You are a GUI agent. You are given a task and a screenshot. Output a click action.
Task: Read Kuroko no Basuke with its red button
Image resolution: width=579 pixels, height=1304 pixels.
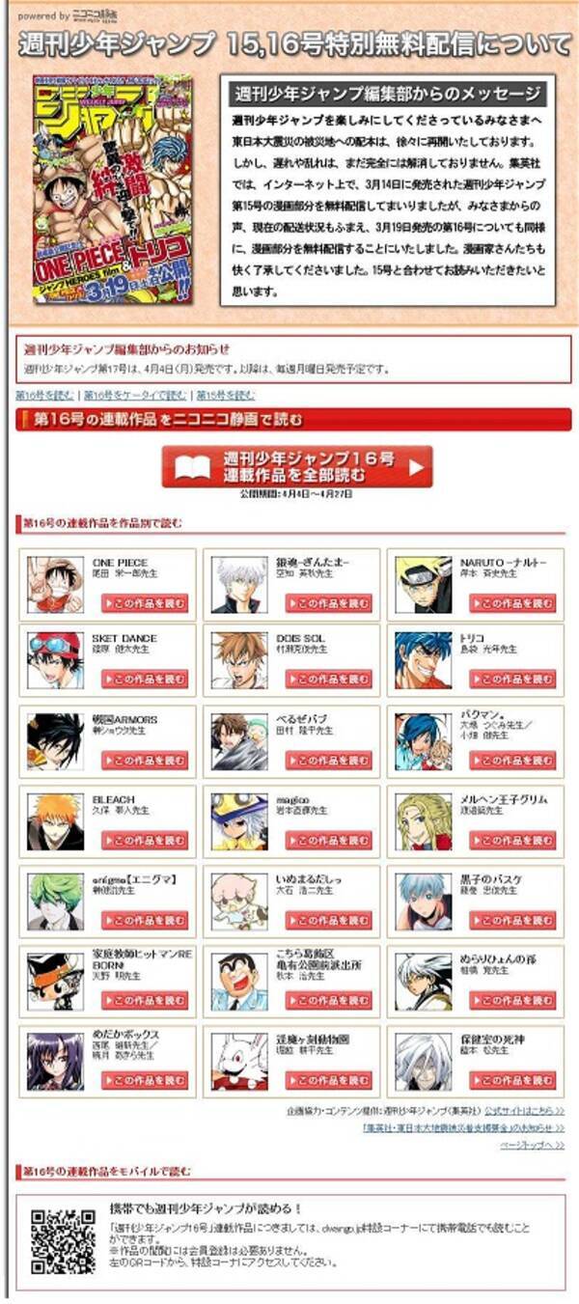click(512, 920)
